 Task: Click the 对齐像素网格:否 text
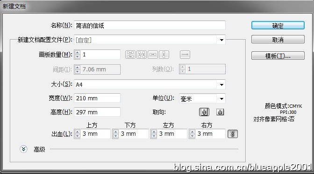[x=274, y=119]
